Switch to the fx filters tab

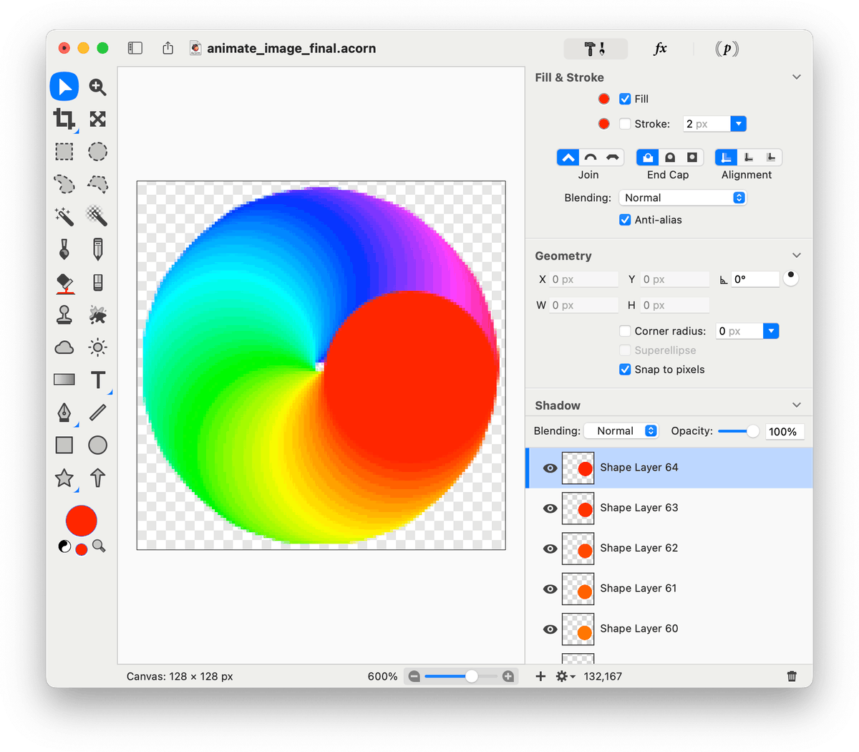tap(660, 49)
